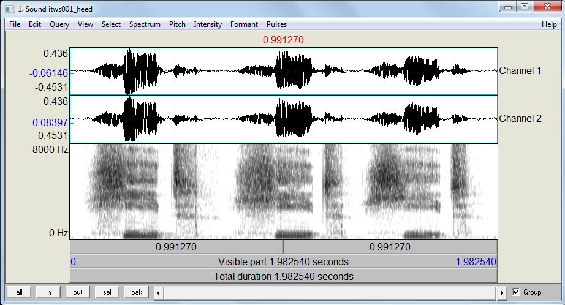Open the View menu
The image size is (565, 305).
(85, 24)
